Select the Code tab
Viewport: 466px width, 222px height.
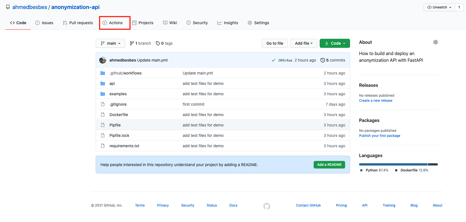18,23
